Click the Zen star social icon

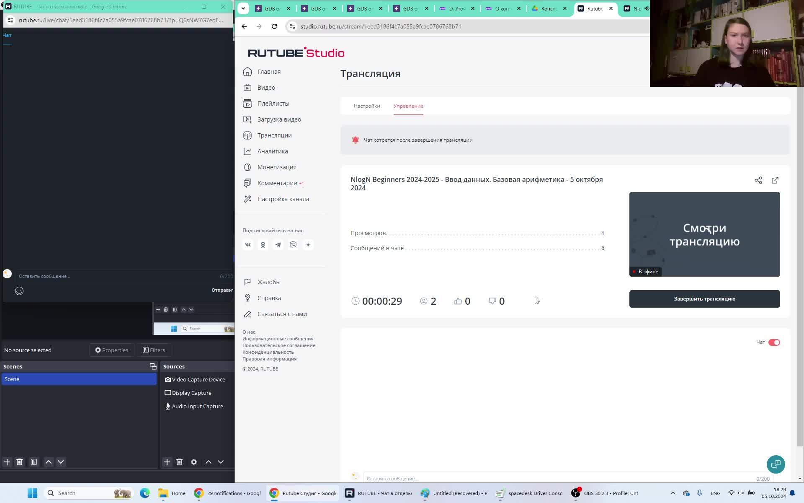308,245
